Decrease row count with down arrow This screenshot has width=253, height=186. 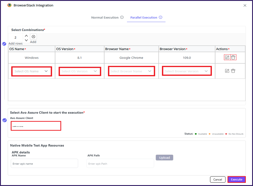[x=26, y=40]
